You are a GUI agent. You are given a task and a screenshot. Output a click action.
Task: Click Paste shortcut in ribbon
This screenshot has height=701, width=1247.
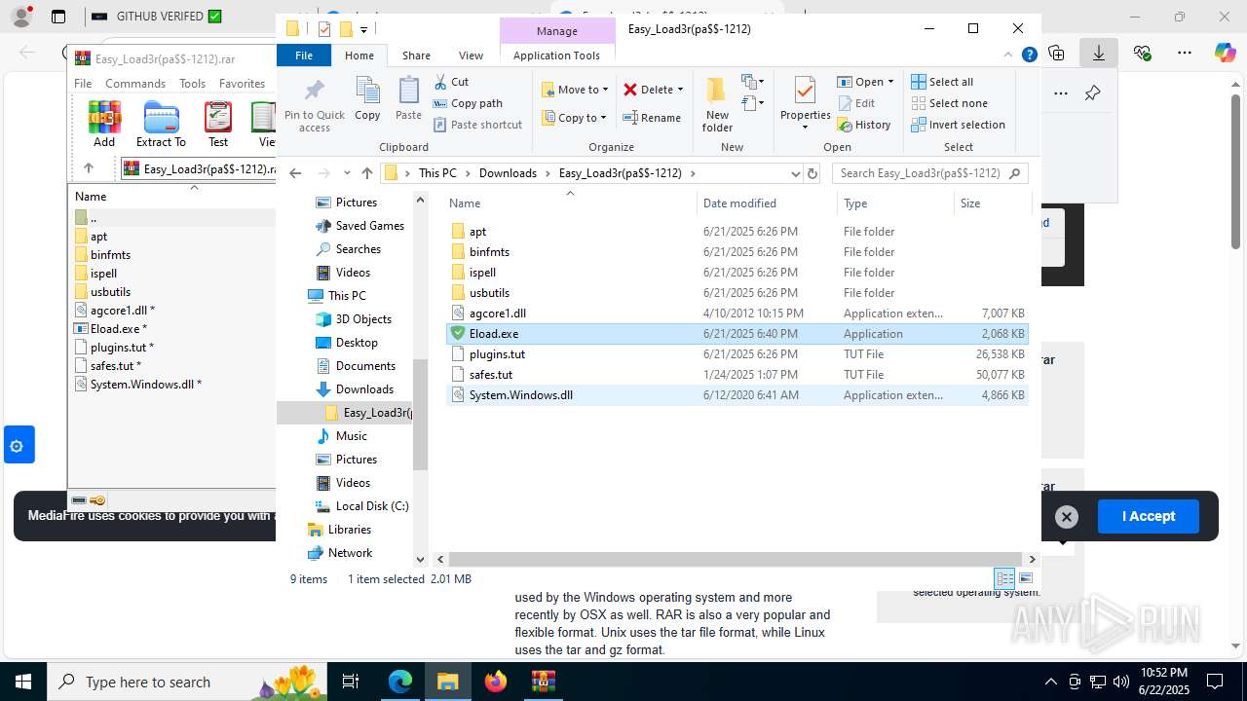point(477,125)
